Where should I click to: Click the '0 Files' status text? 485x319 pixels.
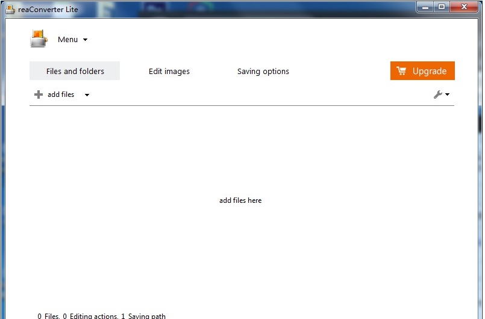tap(49, 316)
